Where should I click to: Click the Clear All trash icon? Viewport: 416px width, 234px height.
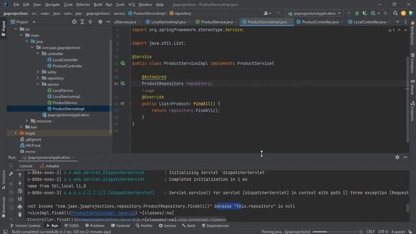tap(20, 214)
